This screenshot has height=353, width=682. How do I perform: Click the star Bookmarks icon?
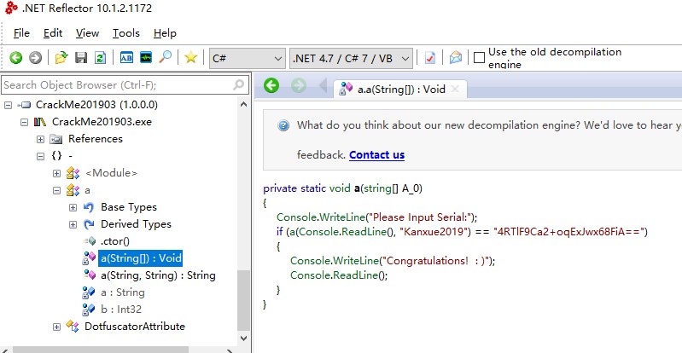[x=190, y=57]
